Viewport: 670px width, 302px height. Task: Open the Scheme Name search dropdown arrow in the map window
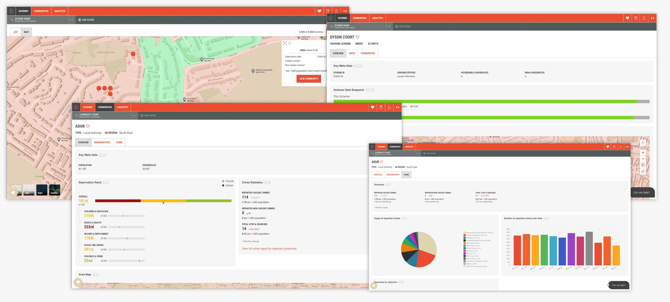[x=72, y=20]
